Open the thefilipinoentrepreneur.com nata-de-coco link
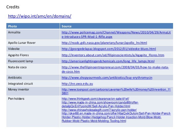Viewport: 184px width, 138px height. click(x=115, y=69)
